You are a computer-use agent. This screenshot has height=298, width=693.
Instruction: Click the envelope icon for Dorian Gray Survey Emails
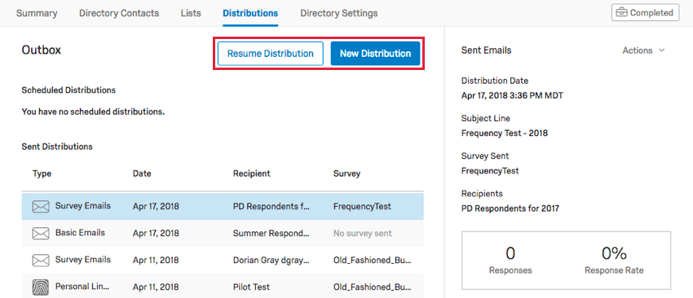[41, 260]
